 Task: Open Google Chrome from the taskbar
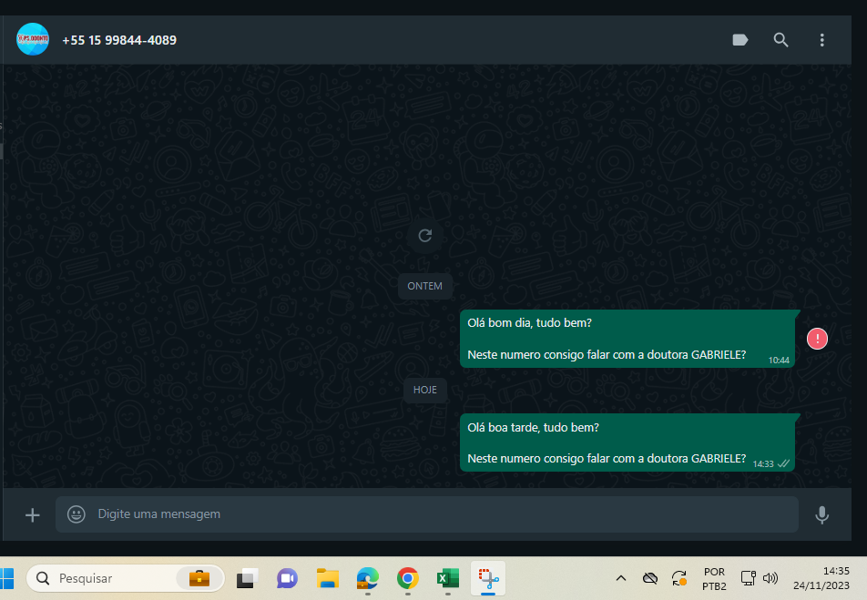407,578
